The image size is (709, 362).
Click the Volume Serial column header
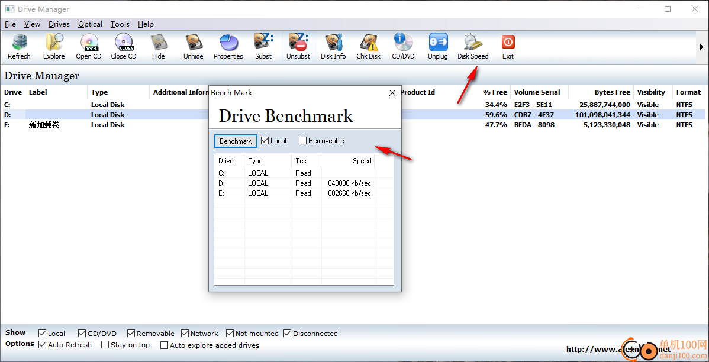click(x=539, y=92)
